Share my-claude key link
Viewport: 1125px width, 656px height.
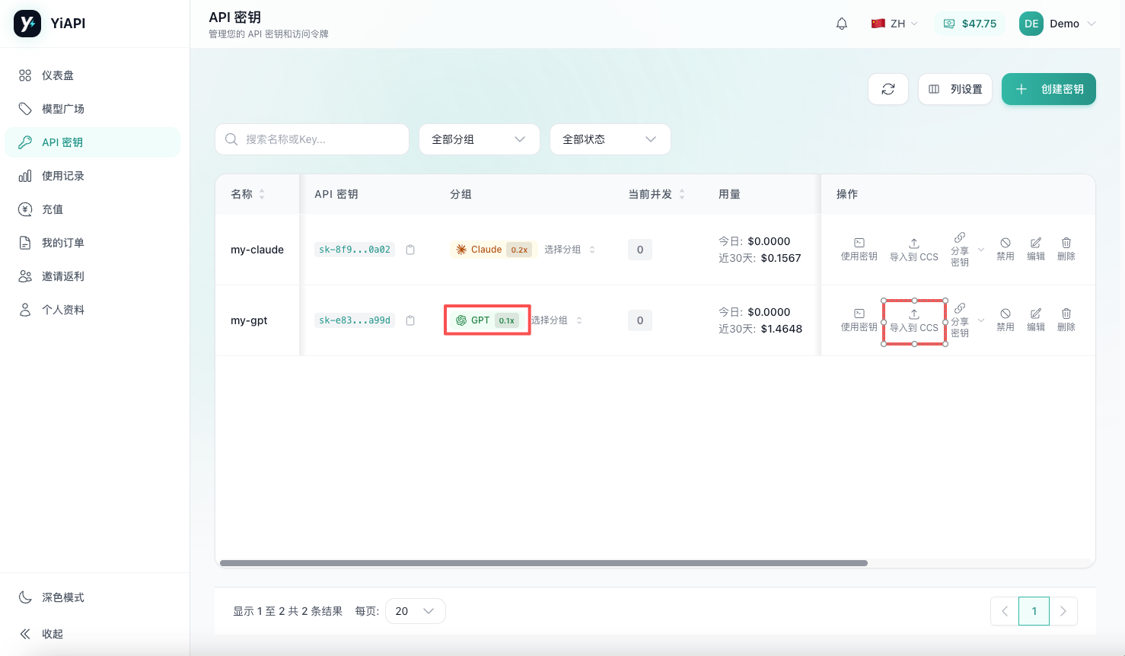960,250
